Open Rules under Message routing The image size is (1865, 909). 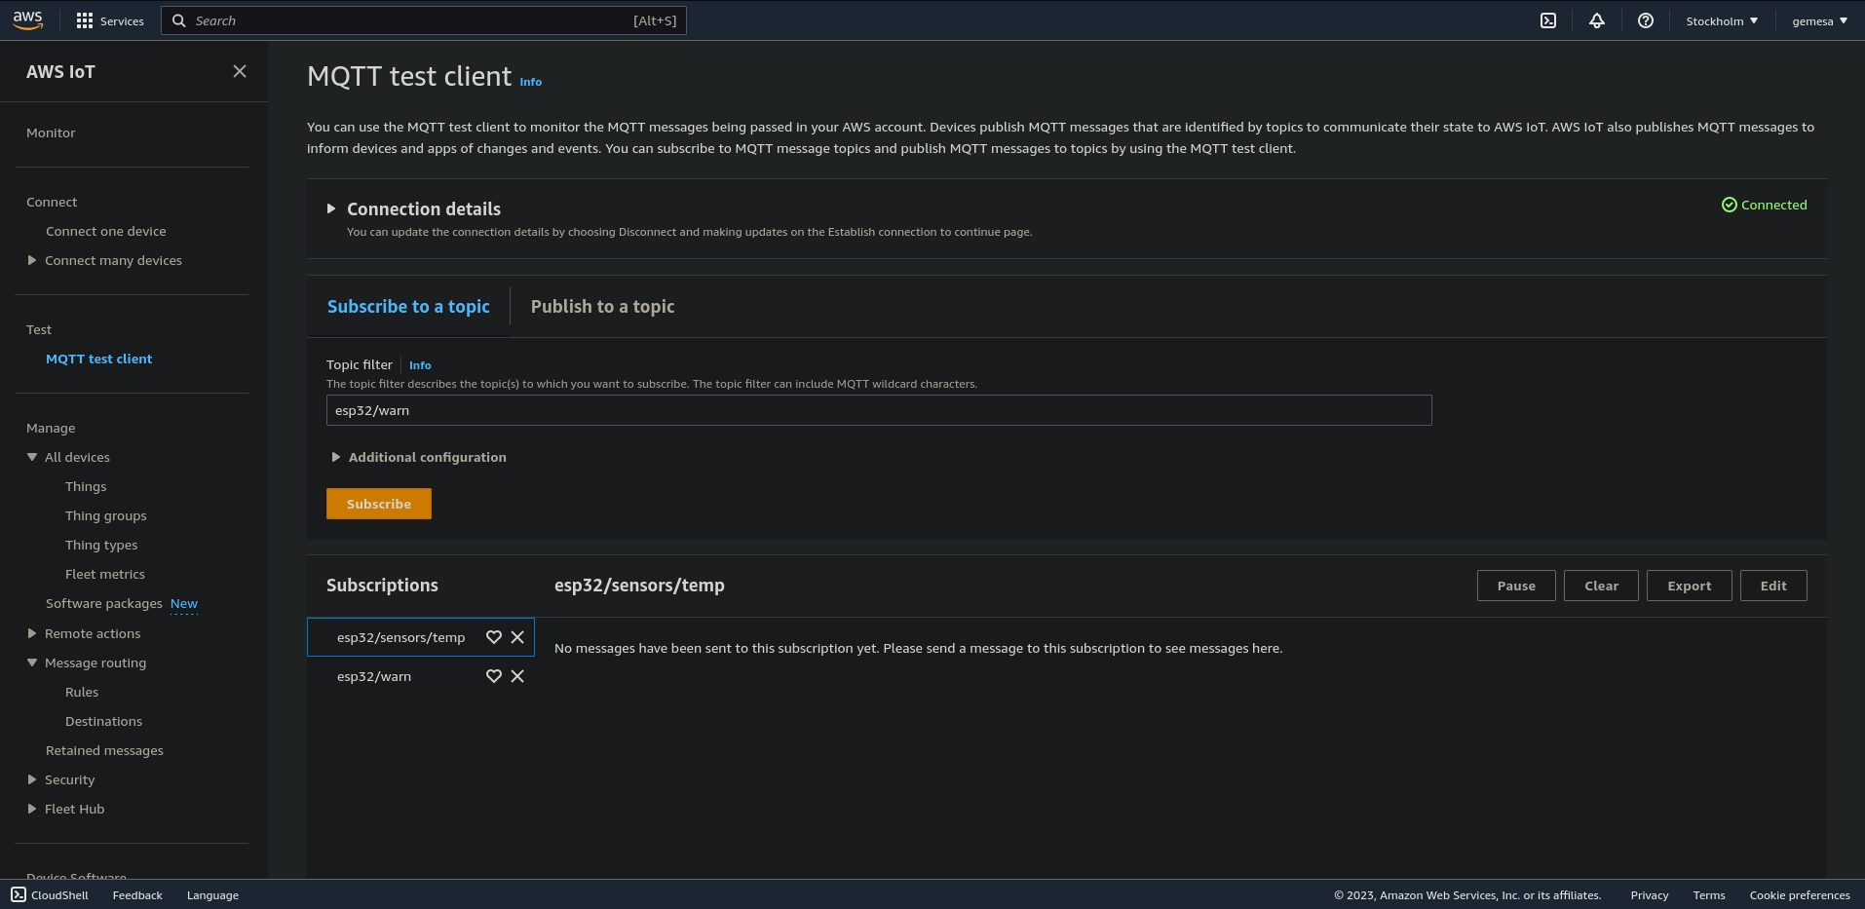(82, 692)
